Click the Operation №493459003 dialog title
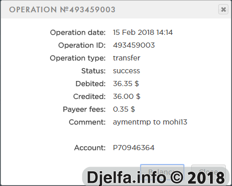Viewport: 232px width, 186px height. [62, 10]
